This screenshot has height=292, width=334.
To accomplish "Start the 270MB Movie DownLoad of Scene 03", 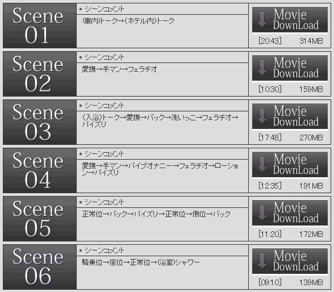I will pos(290,116).
